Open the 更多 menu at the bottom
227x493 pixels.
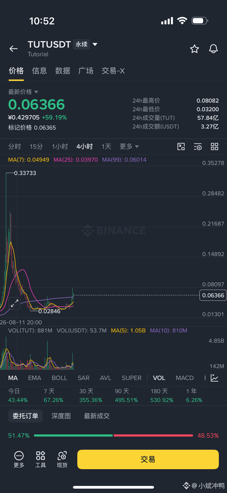(x=19, y=459)
